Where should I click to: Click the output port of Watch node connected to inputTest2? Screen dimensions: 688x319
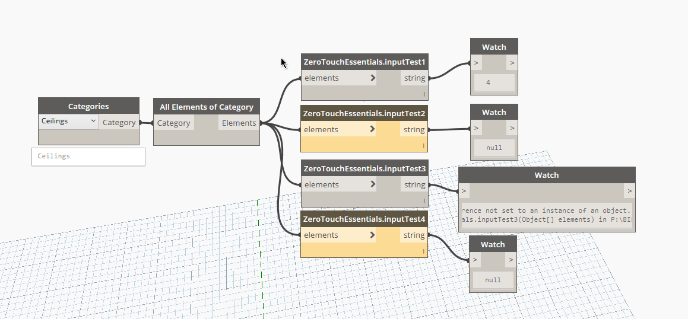tap(512, 128)
